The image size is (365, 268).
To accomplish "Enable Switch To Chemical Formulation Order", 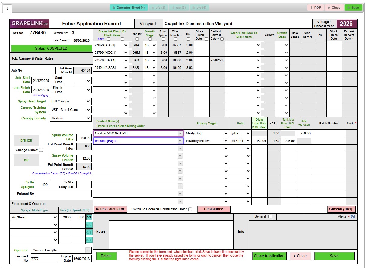I will 190,209.
